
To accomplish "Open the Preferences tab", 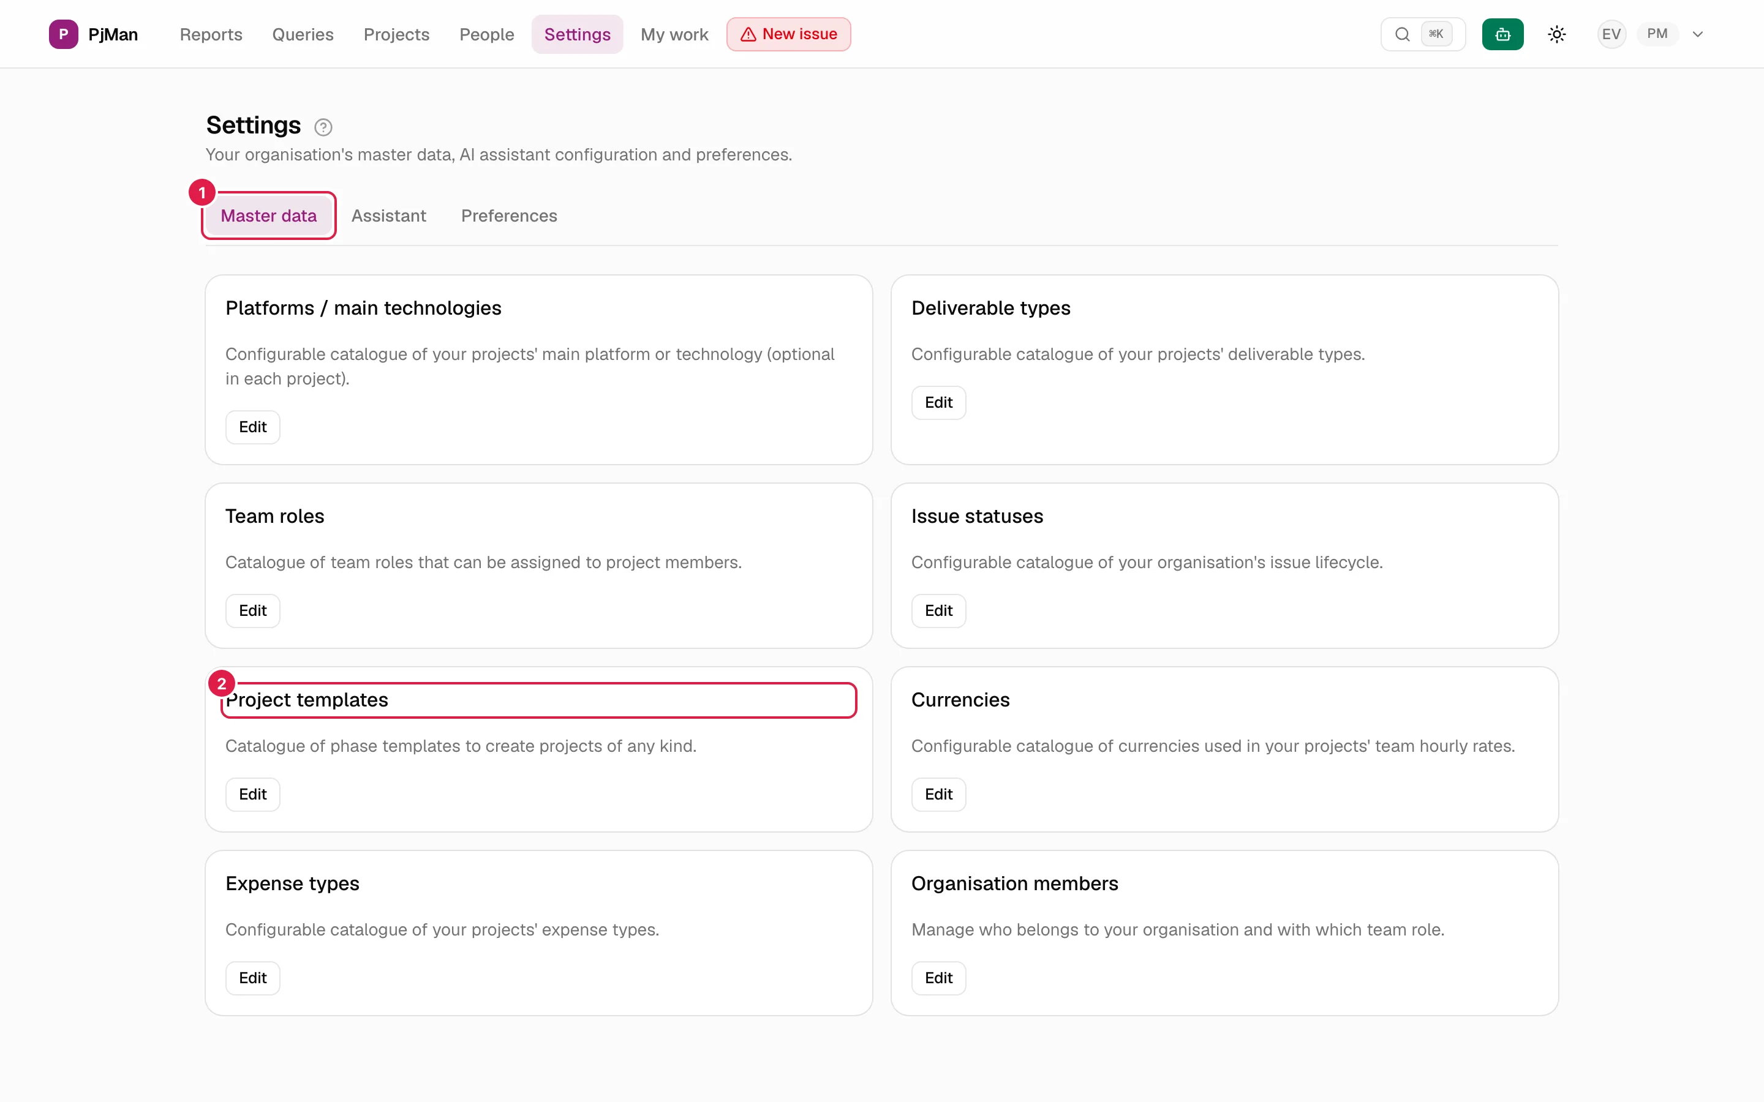I will pyautogui.click(x=509, y=216).
